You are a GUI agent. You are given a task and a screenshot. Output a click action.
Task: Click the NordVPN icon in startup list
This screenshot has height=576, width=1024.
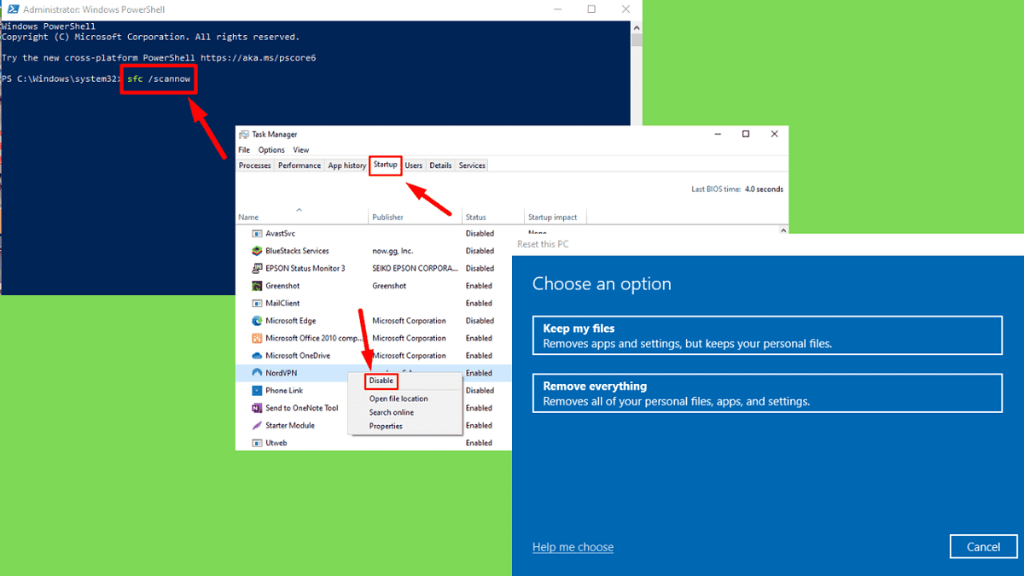click(x=257, y=373)
